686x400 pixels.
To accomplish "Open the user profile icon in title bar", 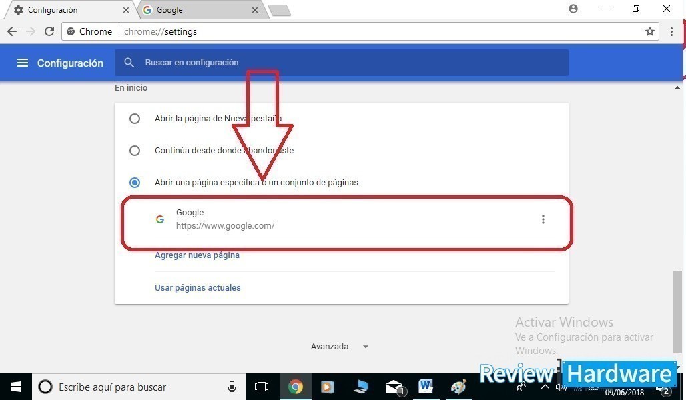I will coord(573,9).
